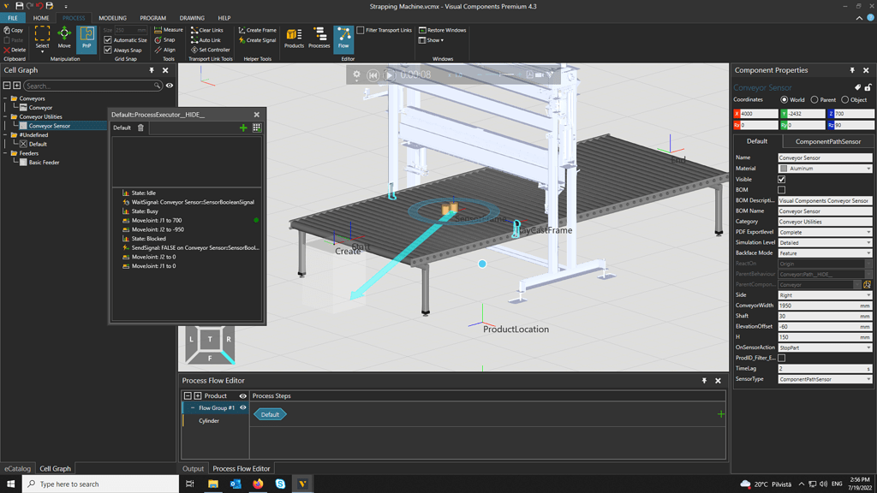Switch to the MODELING ribbon tab

[x=112, y=18]
